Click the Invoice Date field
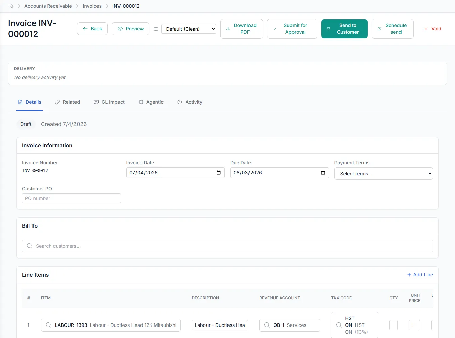 pos(175,173)
